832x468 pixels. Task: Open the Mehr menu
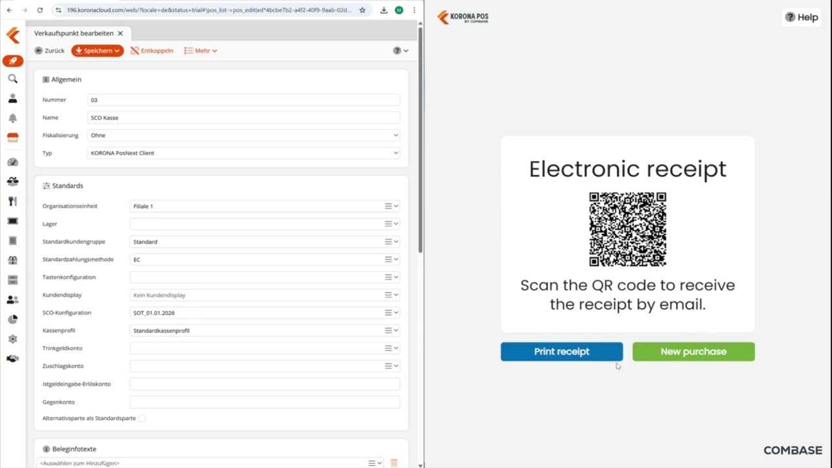point(201,51)
